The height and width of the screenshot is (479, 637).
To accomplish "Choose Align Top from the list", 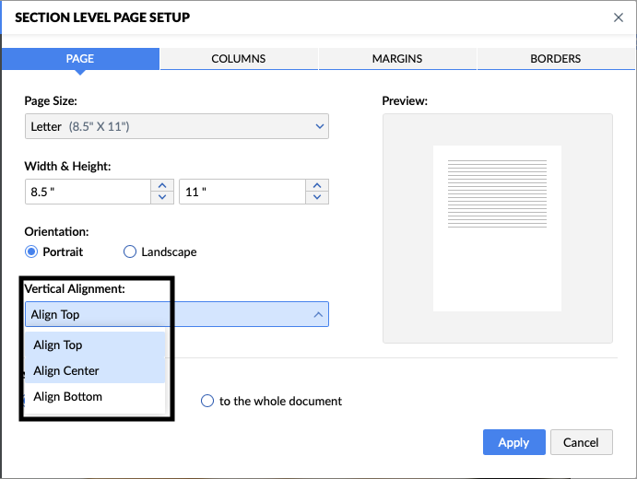I will [x=58, y=345].
